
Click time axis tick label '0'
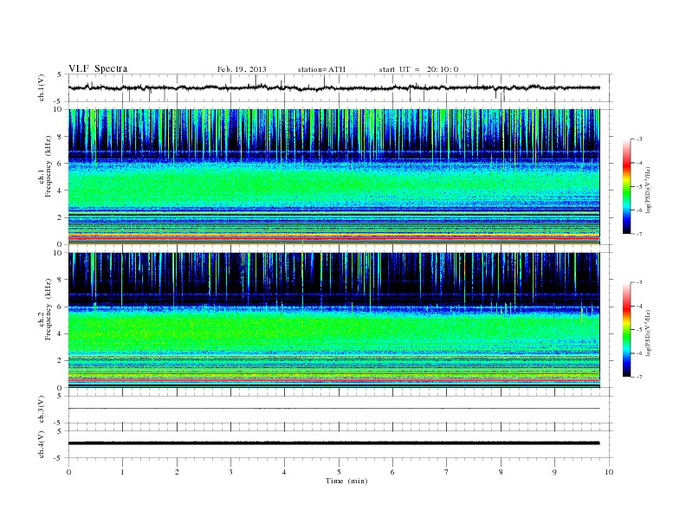[x=68, y=472]
